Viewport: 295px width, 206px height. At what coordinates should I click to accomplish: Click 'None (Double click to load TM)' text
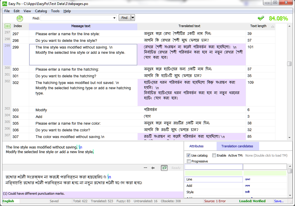(x=266, y=155)
